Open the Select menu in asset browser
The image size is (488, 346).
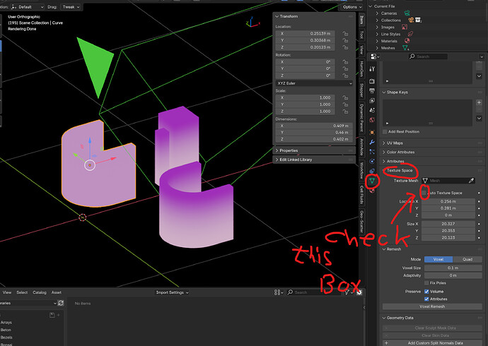[x=22, y=292]
